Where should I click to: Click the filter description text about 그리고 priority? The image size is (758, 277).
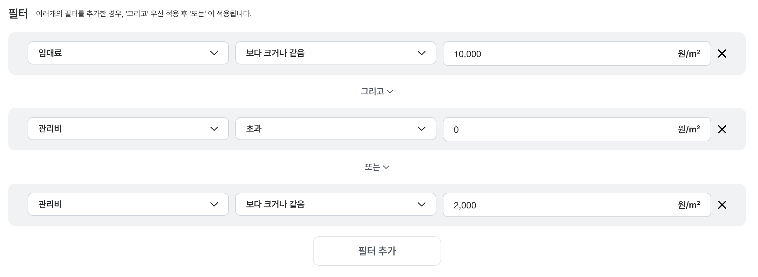[x=143, y=14]
